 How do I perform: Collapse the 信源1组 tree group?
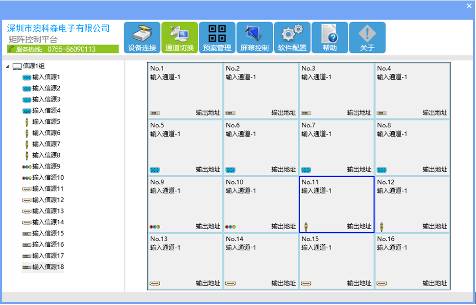pyautogui.click(x=7, y=66)
